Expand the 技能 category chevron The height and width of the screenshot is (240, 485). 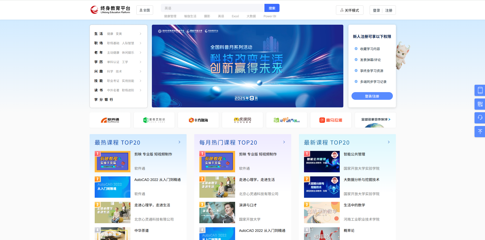pos(141,81)
